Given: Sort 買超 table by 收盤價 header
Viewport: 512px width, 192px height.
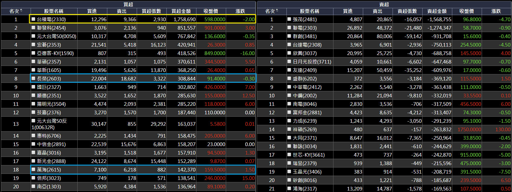Looking at the screenshot, I should coord(211,11).
